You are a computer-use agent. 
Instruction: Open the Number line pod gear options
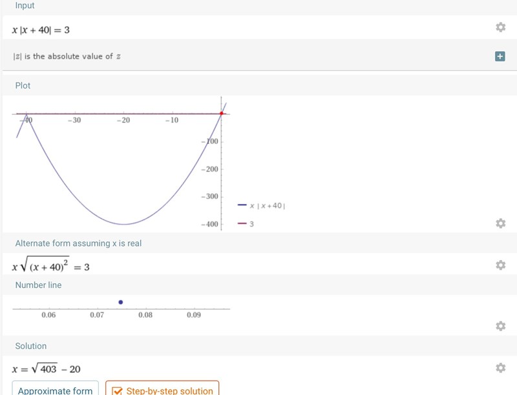point(500,326)
